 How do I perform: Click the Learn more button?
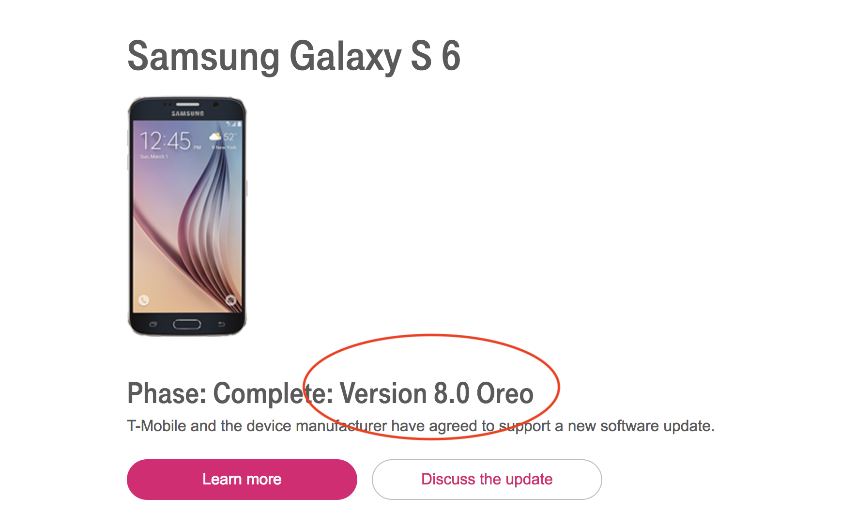point(242,479)
